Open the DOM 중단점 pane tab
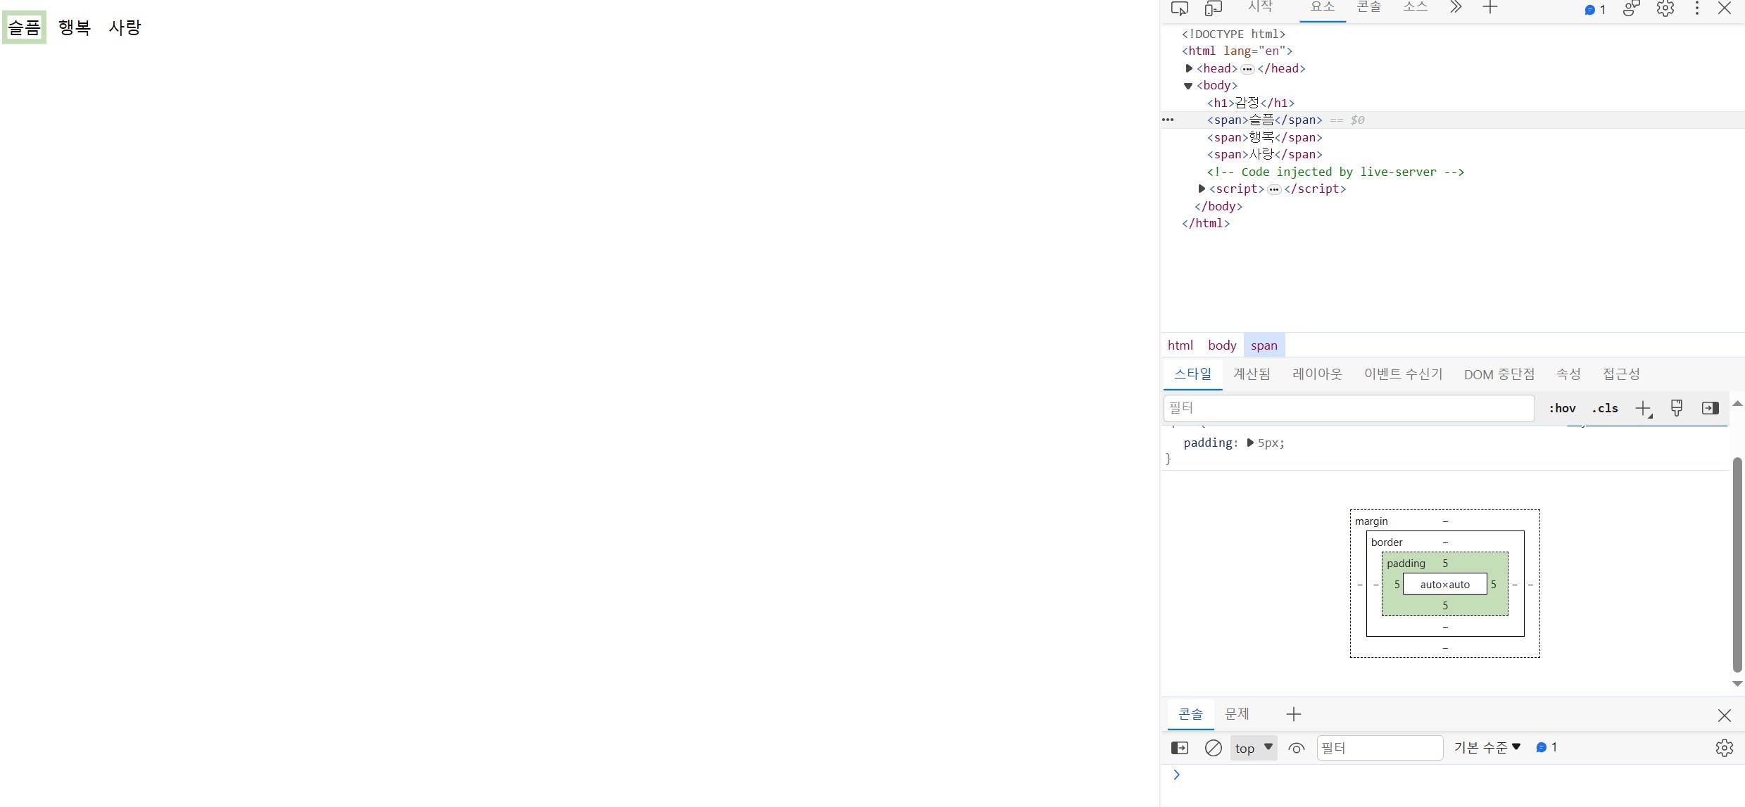 [x=1499, y=374]
